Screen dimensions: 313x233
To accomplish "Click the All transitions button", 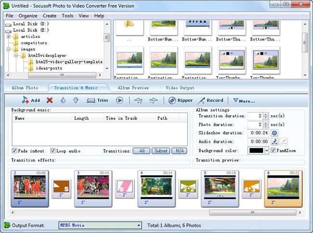I will tap(142, 151).
